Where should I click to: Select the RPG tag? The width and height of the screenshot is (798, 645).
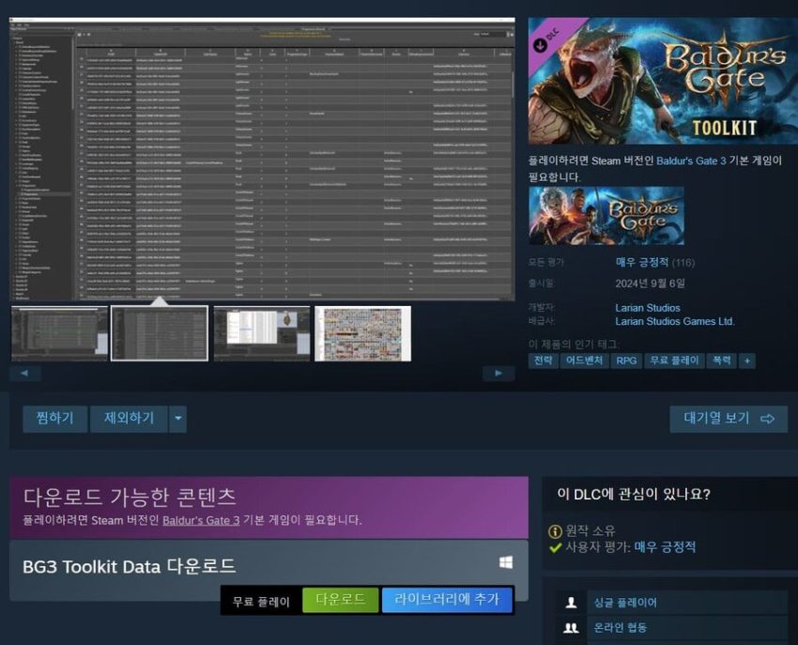point(626,361)
